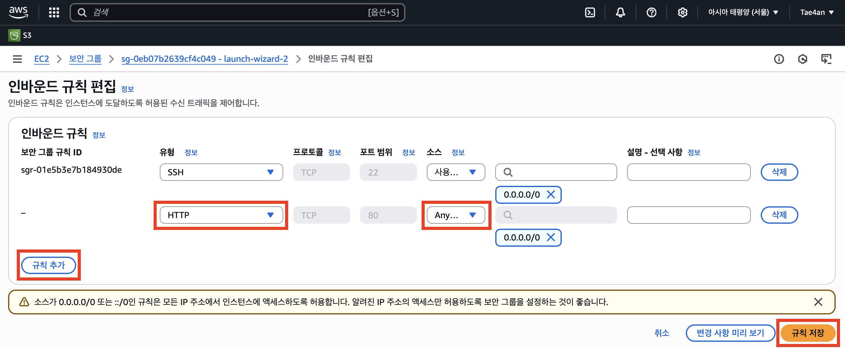Click 변경 사항 미리 보기 button
This screenshot has width=845, height=348.
(x=730, y=333)
